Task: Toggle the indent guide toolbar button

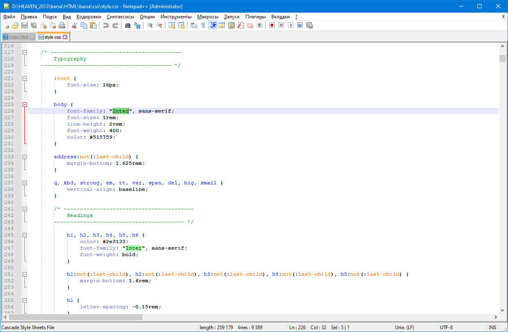Action: [213, 25]
